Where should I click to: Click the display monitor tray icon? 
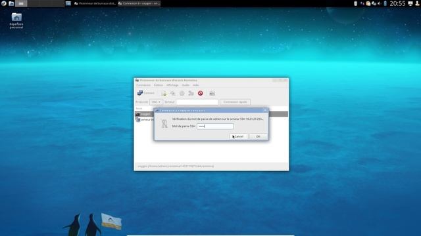click(x=410, y=3)
